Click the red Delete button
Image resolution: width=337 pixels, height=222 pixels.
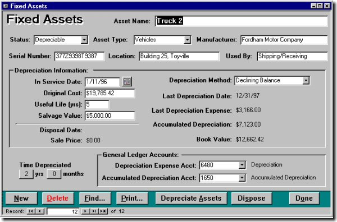[x=58, y=198]
